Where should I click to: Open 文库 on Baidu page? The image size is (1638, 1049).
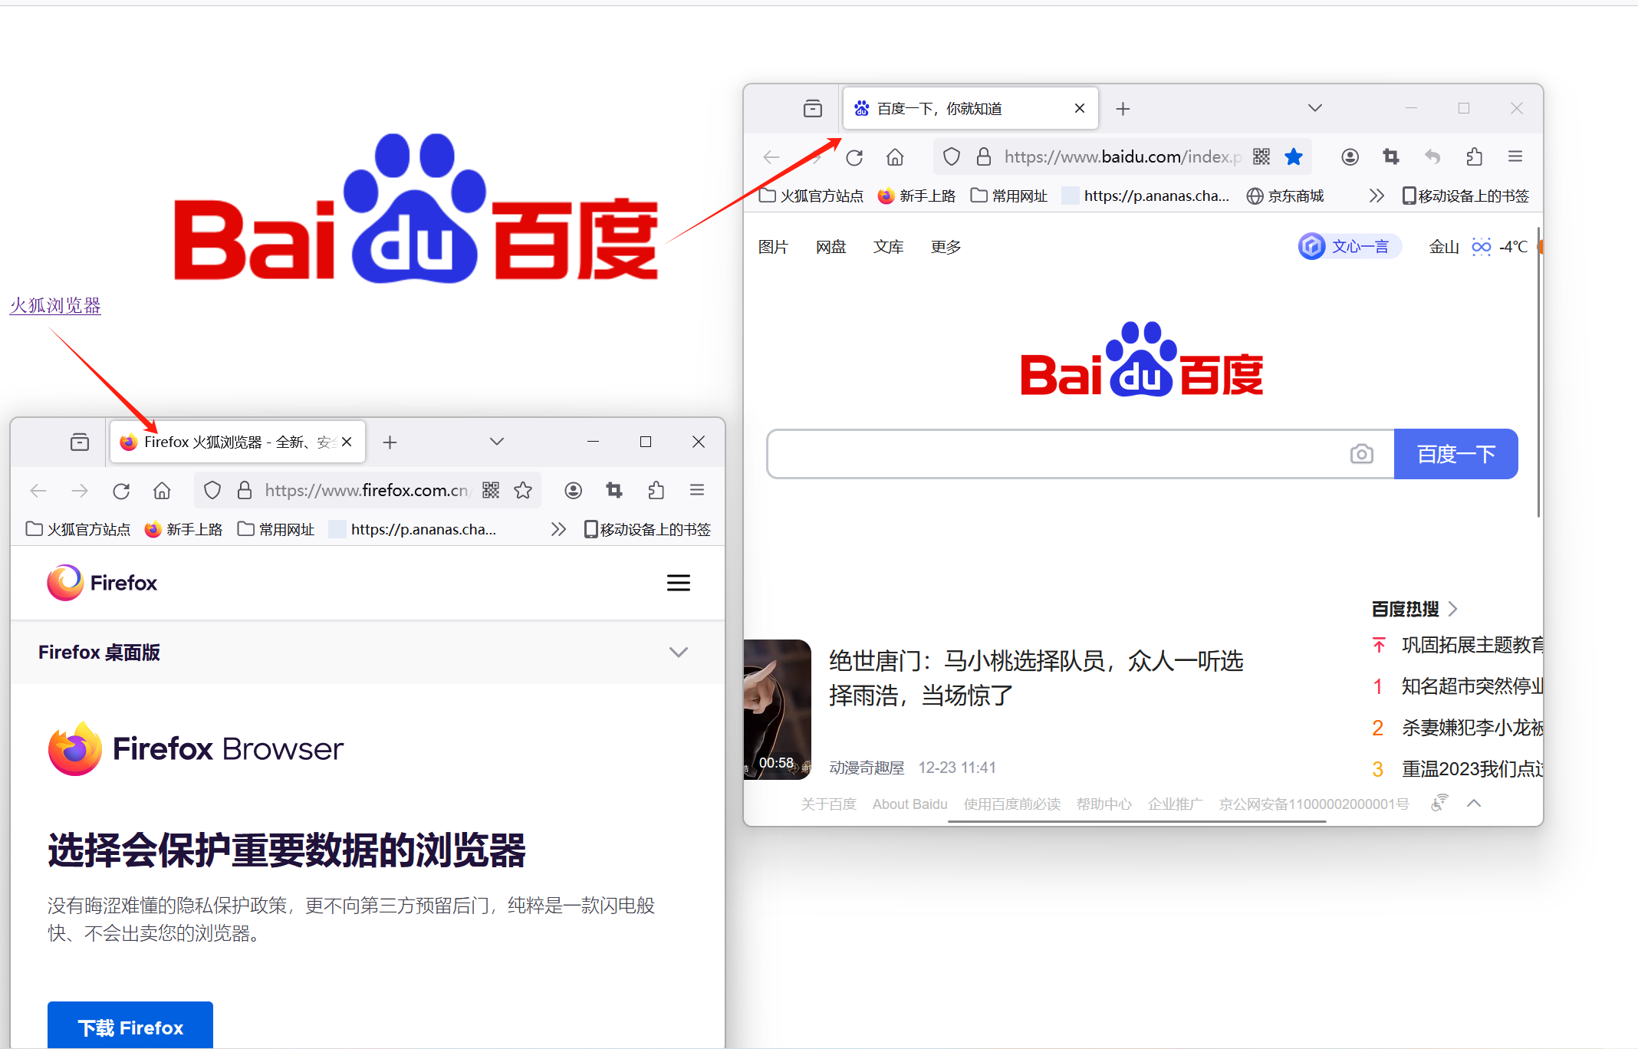[x=888, y=247]
